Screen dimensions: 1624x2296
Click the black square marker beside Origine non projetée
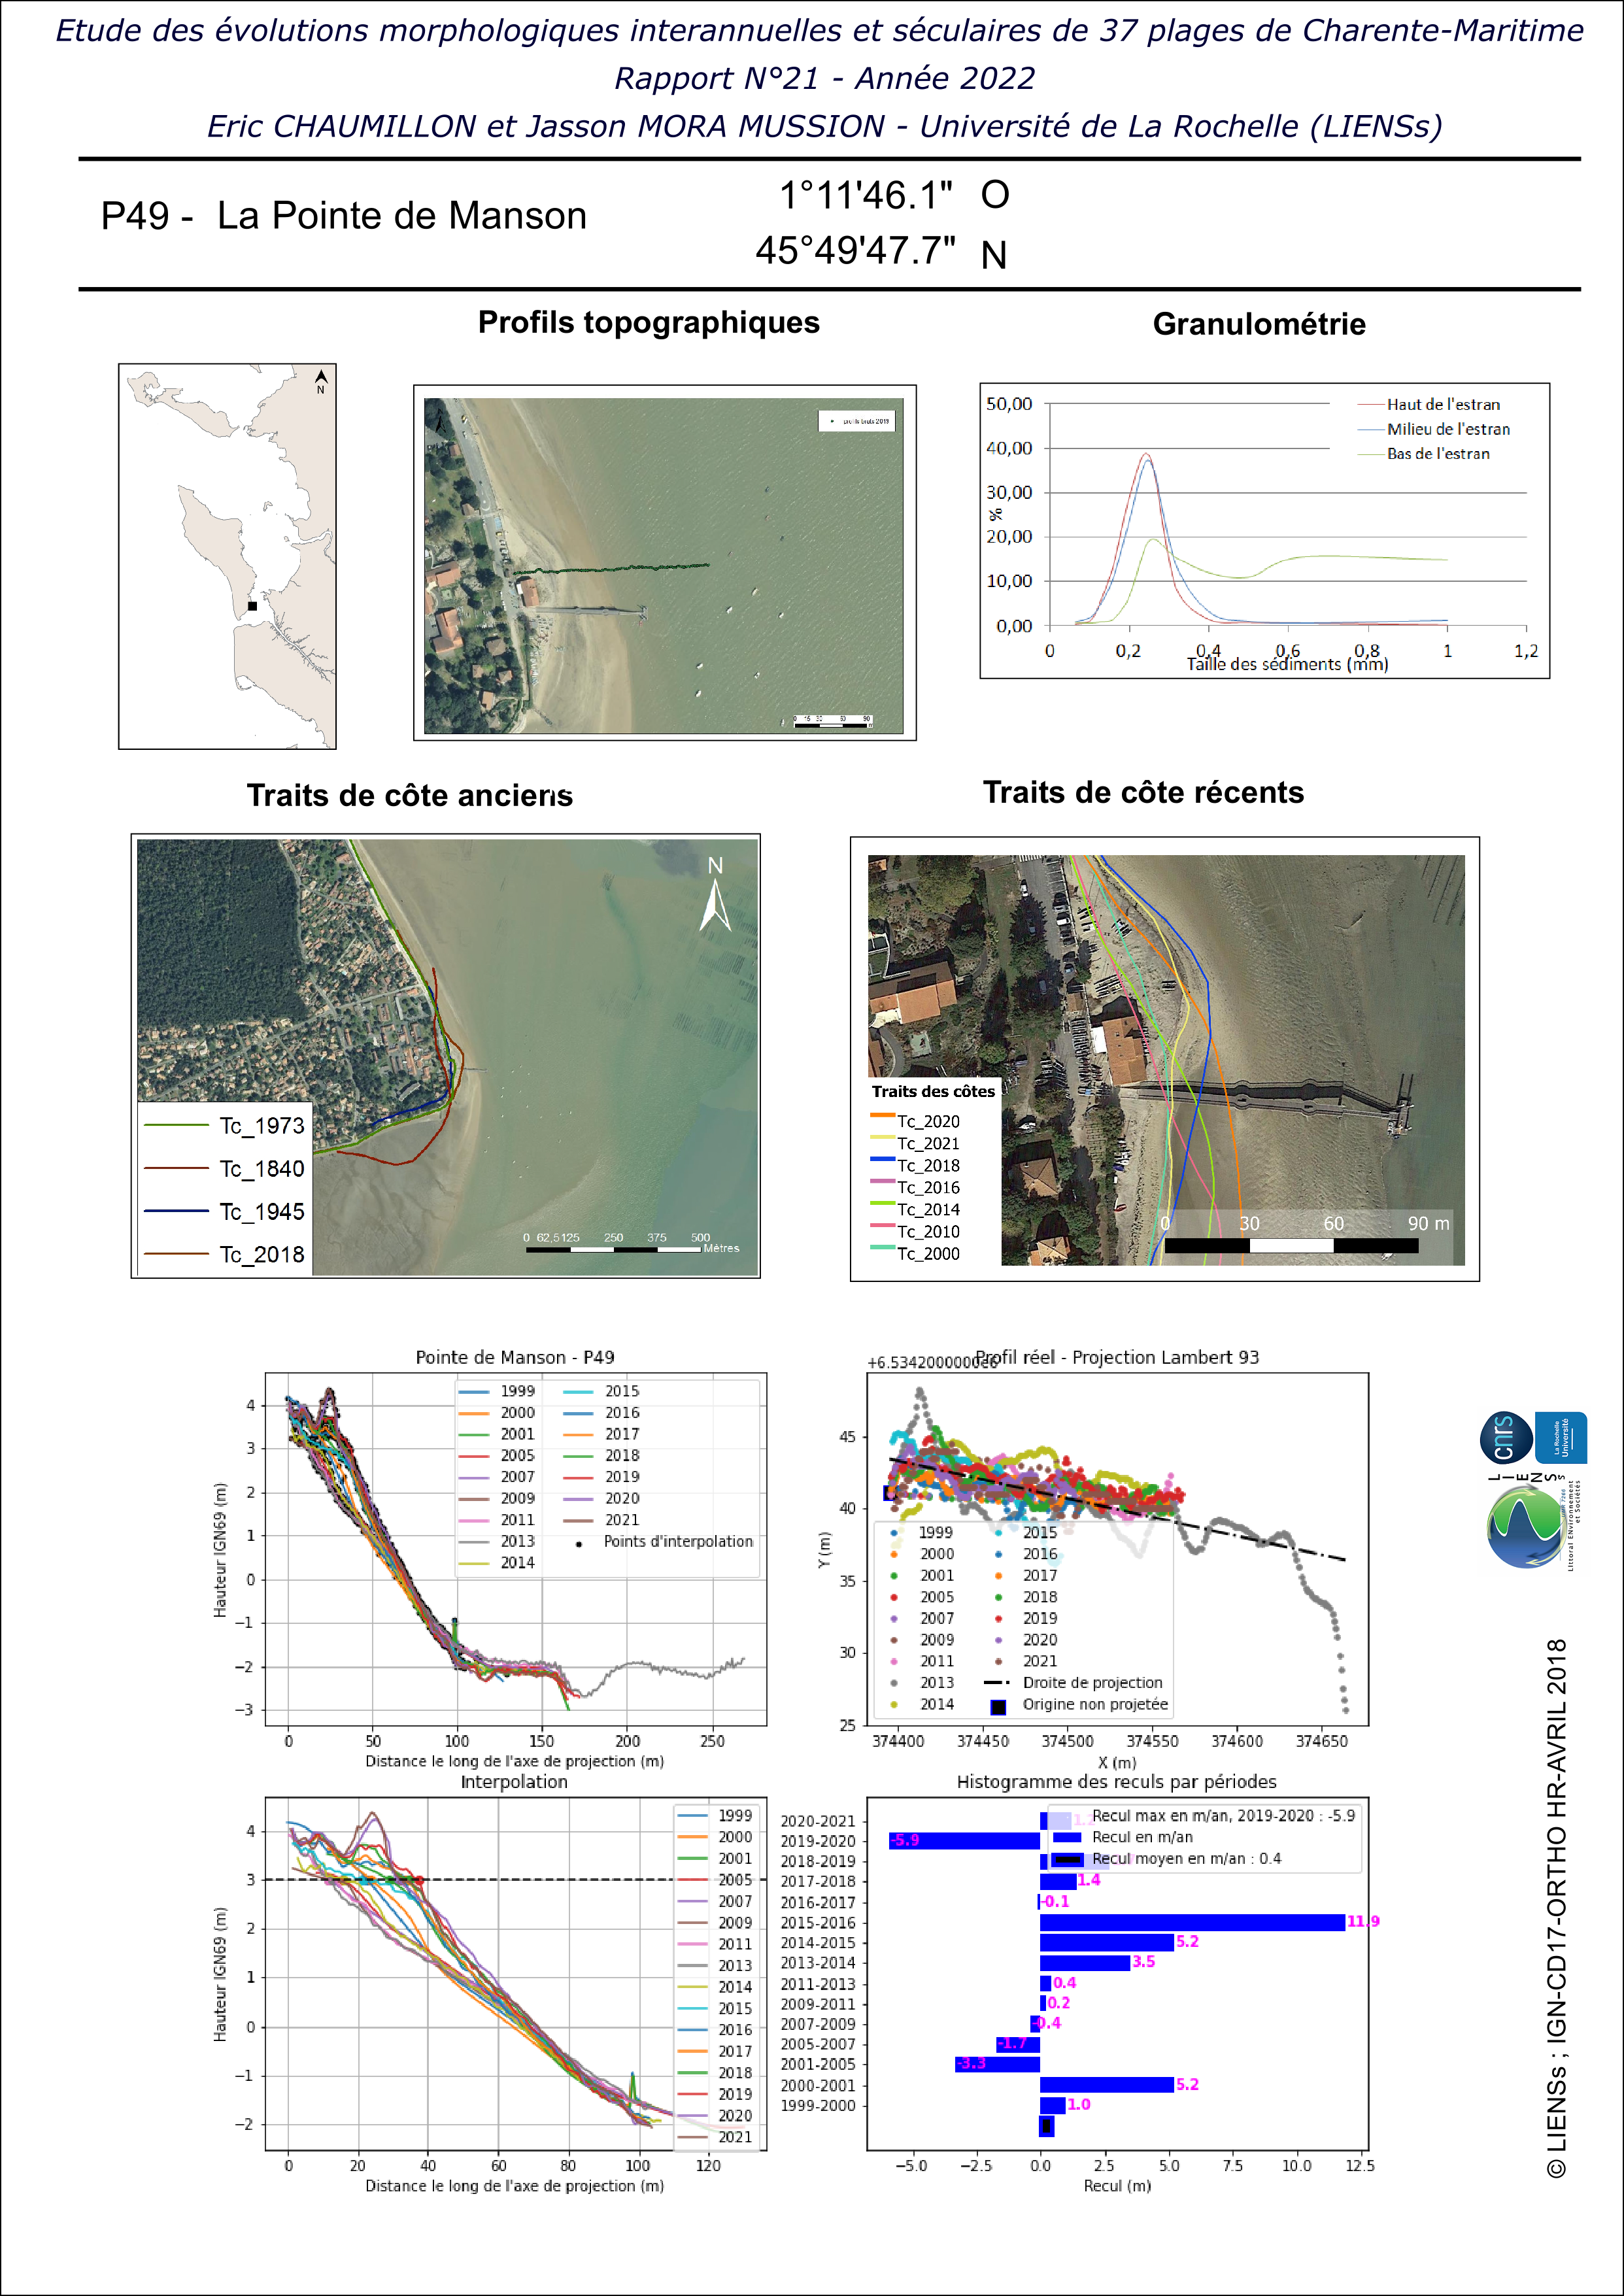point(997,1707)
